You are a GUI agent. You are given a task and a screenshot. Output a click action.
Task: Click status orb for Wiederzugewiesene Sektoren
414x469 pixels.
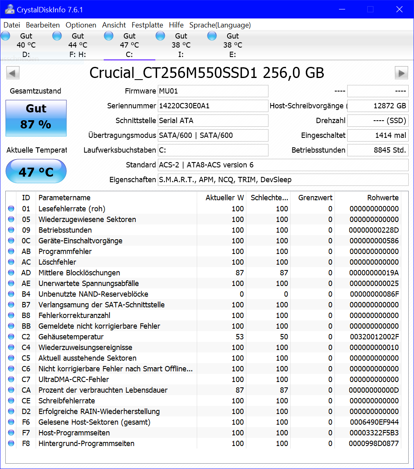click(11, 219)
